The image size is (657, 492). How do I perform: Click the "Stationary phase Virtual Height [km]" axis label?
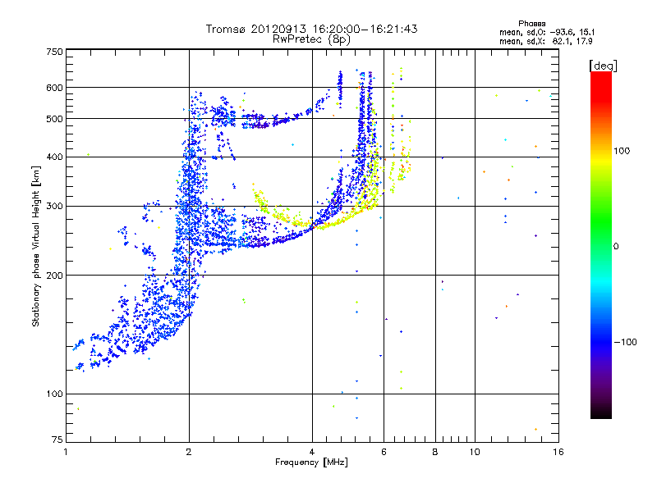pos(36,247)
